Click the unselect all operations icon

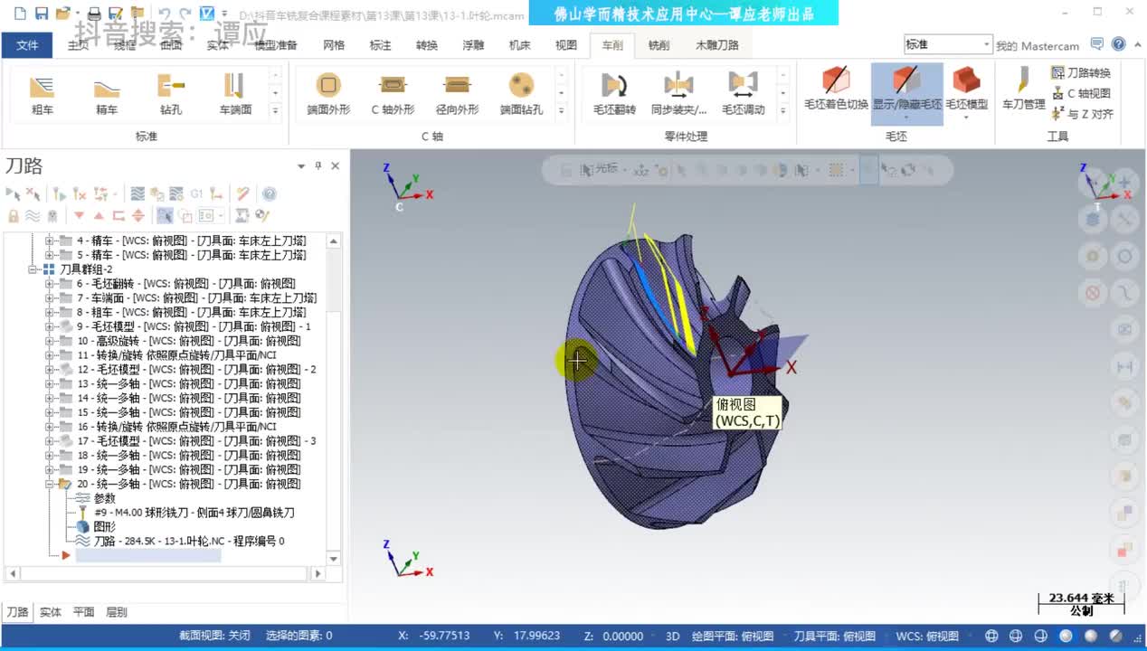click(x=33, y=194)
